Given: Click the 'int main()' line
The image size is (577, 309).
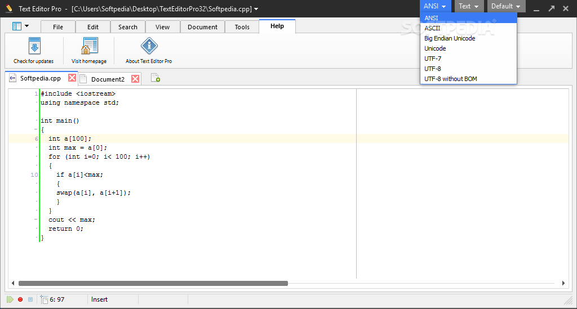Looking at the screenshot, I should 60,120.
